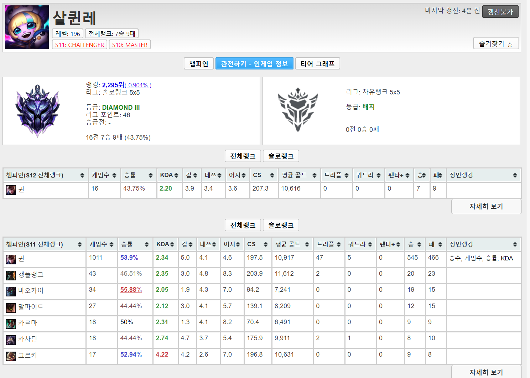Click the DIAMOND III tier text

121,107
